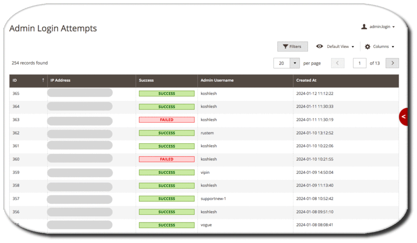Click the admin.login user icon
The image size is (417, 243).
pos(364,27)
